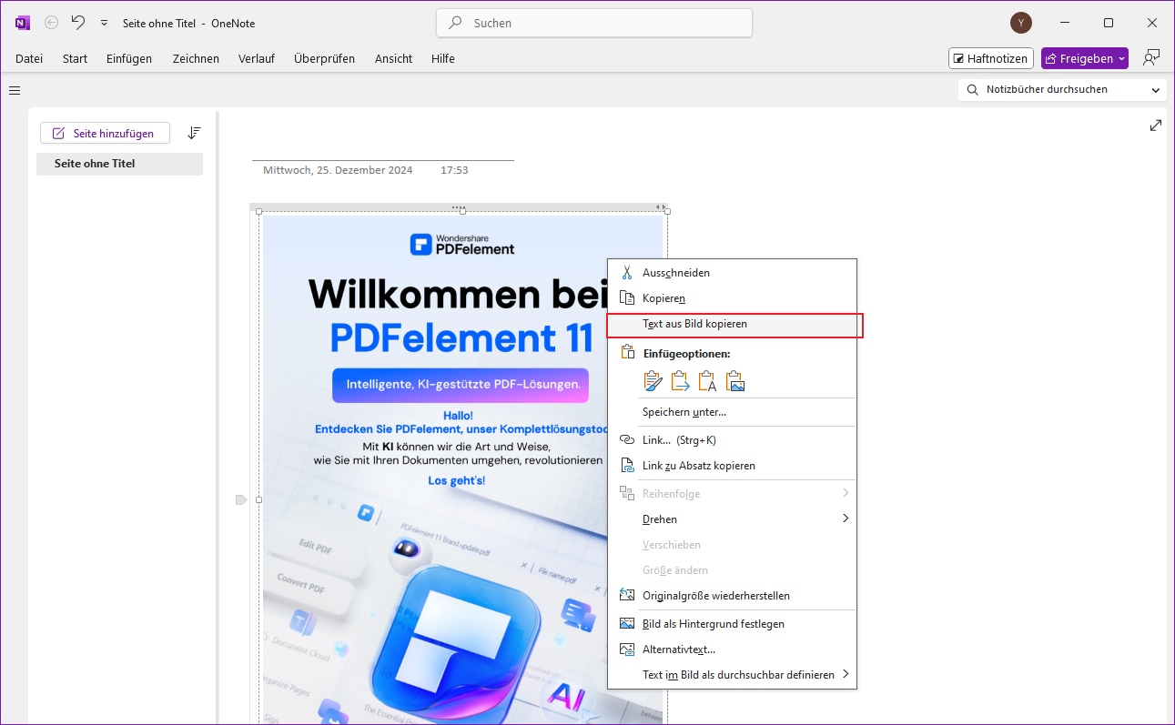Click the PDFelement image heading Willkommen bei
1175x725 pixels.
point(457,293)
